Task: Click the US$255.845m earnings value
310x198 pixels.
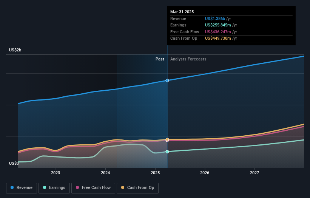Action: 218,25
